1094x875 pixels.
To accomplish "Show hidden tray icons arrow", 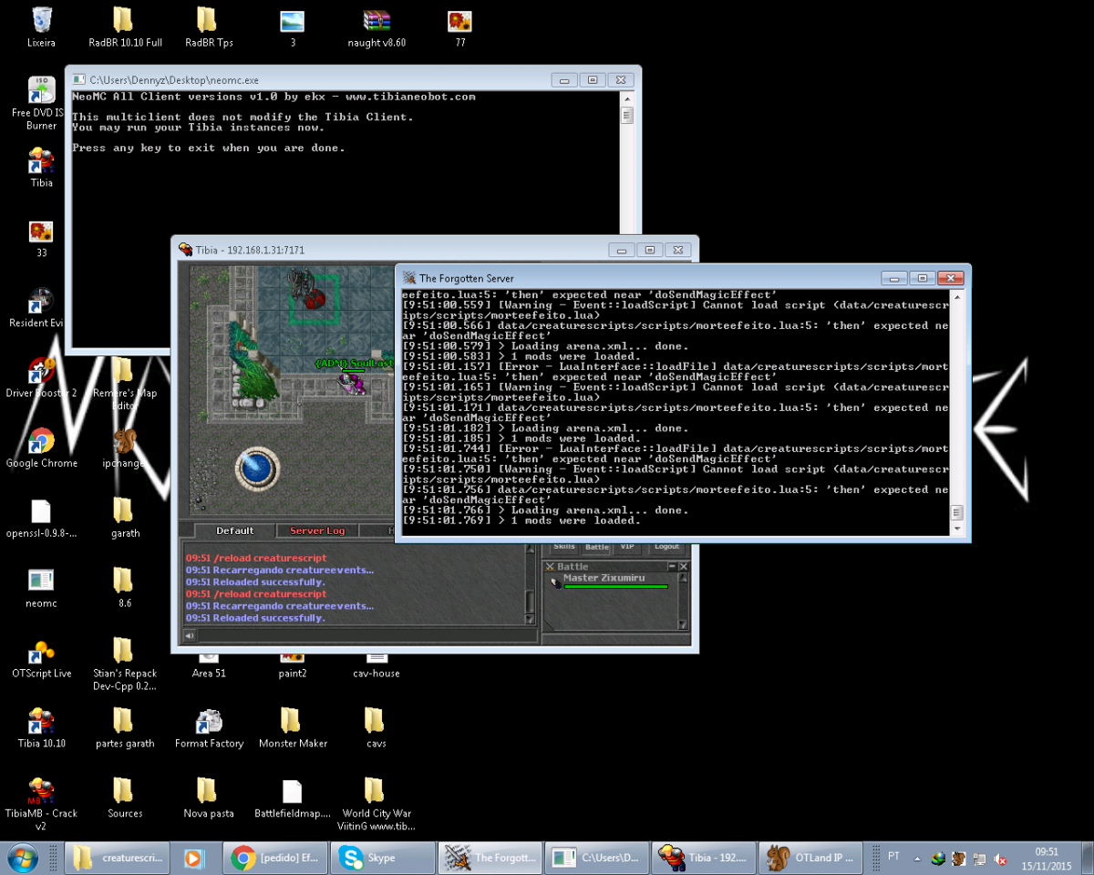I will [x=915, y=859].
